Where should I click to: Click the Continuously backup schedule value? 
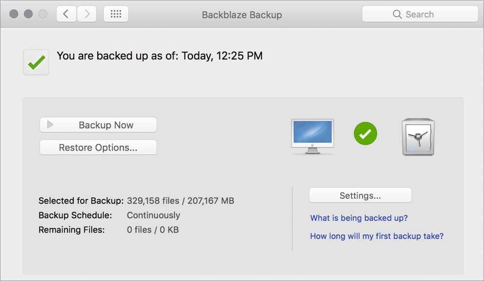tap(153, 215)
